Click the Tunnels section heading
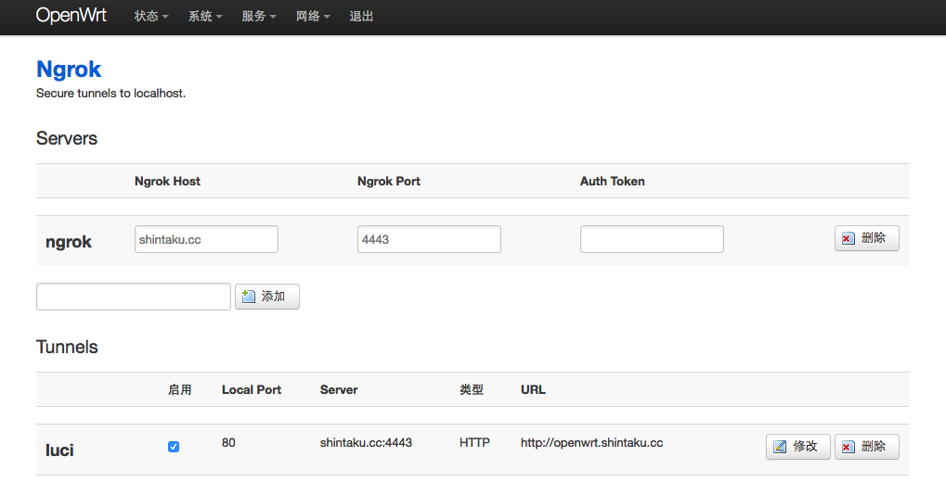 [x=67, y=347]
